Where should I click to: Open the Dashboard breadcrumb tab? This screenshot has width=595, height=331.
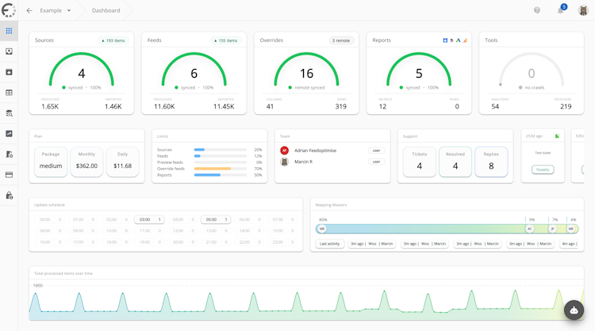coord(106,10)
